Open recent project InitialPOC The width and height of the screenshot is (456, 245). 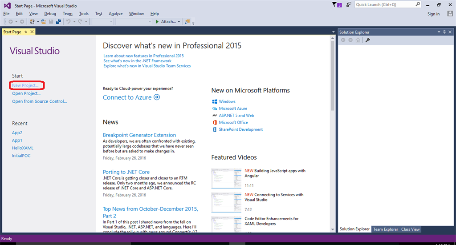click(x=21, y=156)
